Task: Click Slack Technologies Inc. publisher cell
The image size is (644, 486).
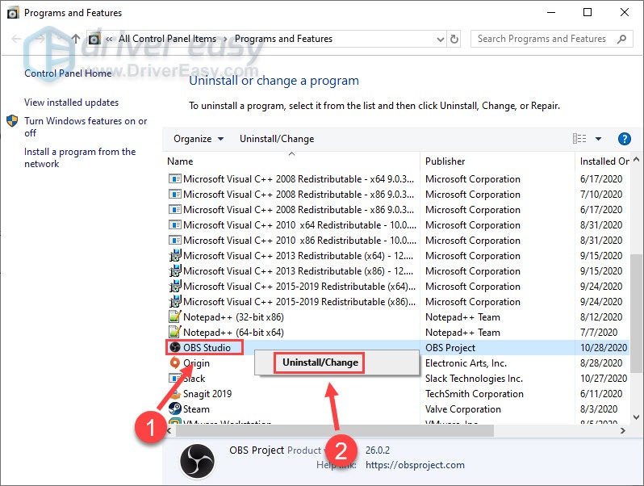Action: [474, 378]
